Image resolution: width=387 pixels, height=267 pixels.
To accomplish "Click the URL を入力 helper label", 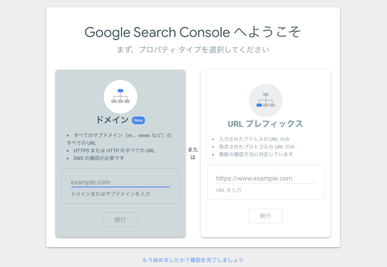I will pyautogui.click(x=229, y=190).
